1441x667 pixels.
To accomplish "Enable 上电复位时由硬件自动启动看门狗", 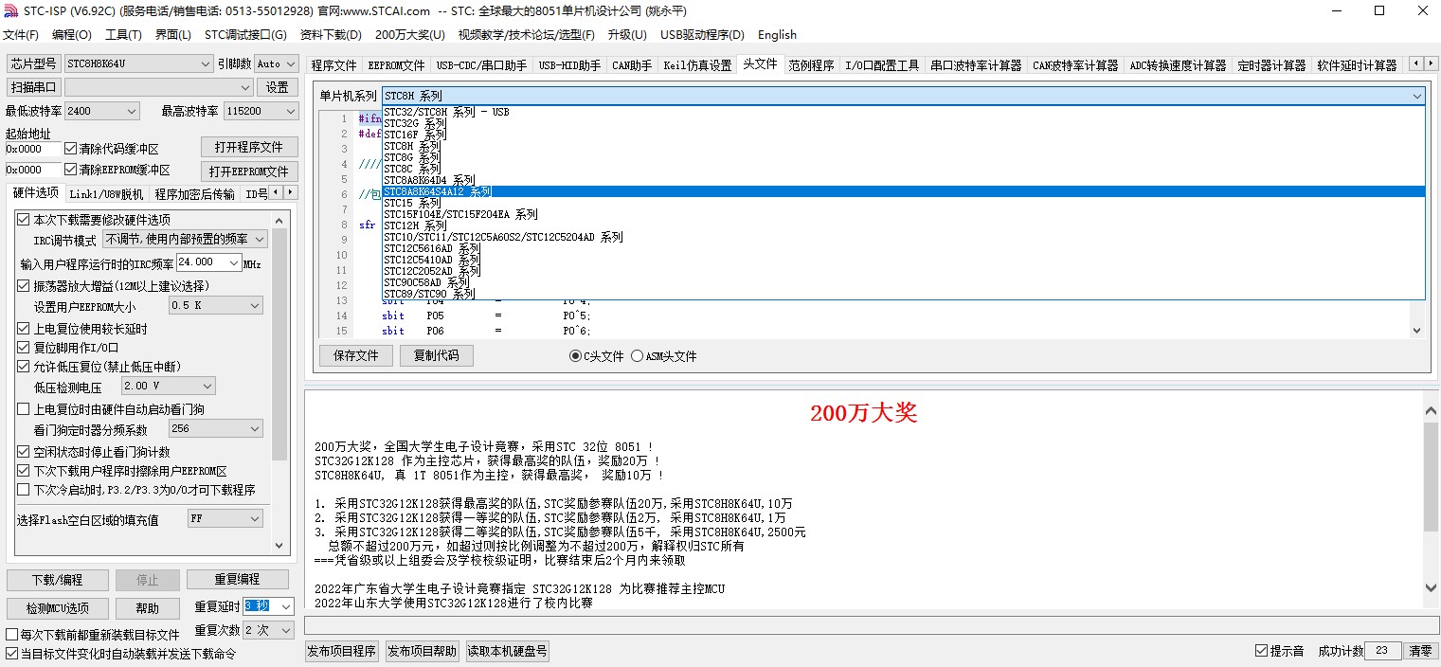I will (24, 409).
